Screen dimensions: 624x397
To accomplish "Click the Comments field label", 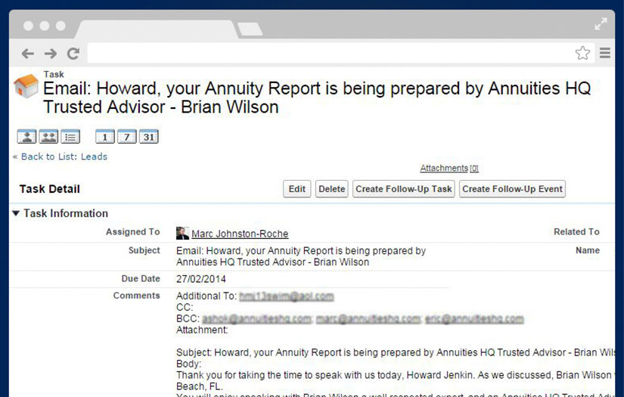I will (x=136, y=296).
